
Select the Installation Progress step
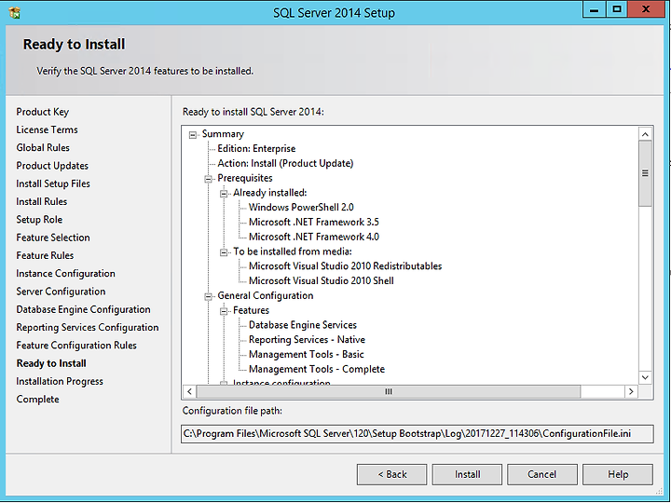60,381
